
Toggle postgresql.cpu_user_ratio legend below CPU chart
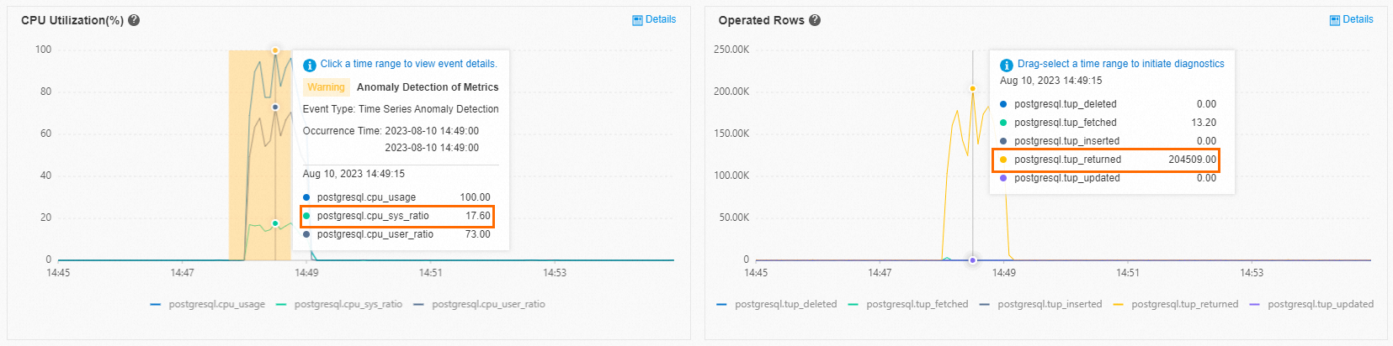pyautogui.click(x=480, y=304)
